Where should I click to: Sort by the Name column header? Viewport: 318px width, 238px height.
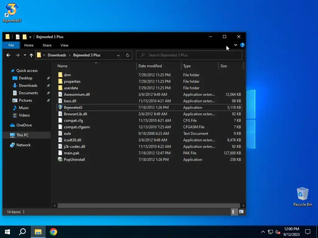[62, 66]
